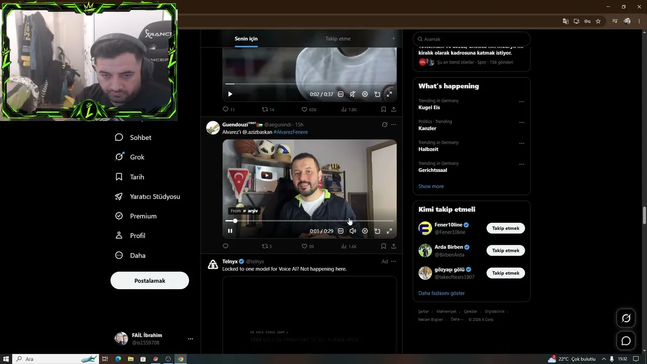Expand the Daha menu in the sidebar
Screen dimensions: 647x364
point(130,255)
